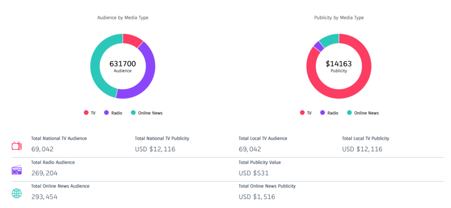This screenshot has width=451, height=208.
Task: Click the red TV set icon
Action: (x=17, y=146)
